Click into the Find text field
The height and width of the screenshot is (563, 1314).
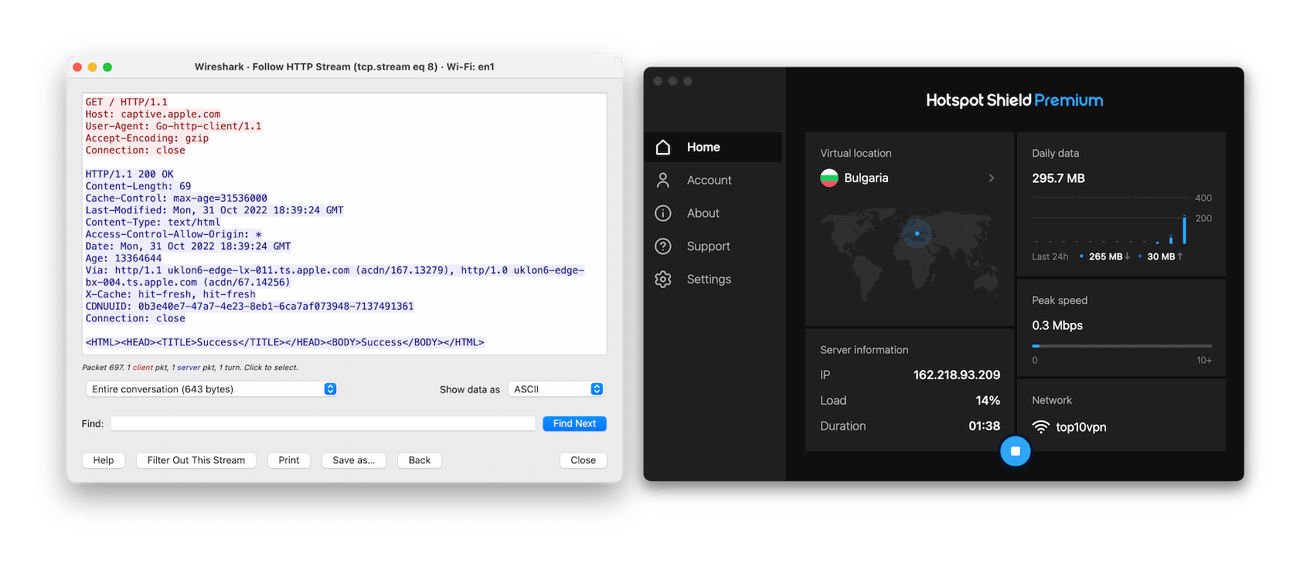coord(323,423)
